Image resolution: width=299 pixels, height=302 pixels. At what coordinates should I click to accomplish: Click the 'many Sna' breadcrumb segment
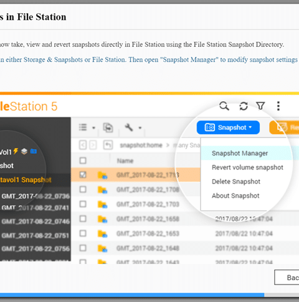(x=186, y=145)
